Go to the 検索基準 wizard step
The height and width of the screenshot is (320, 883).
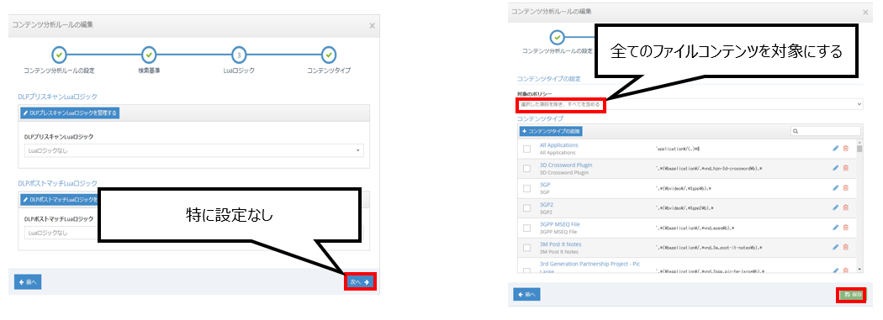149,55
